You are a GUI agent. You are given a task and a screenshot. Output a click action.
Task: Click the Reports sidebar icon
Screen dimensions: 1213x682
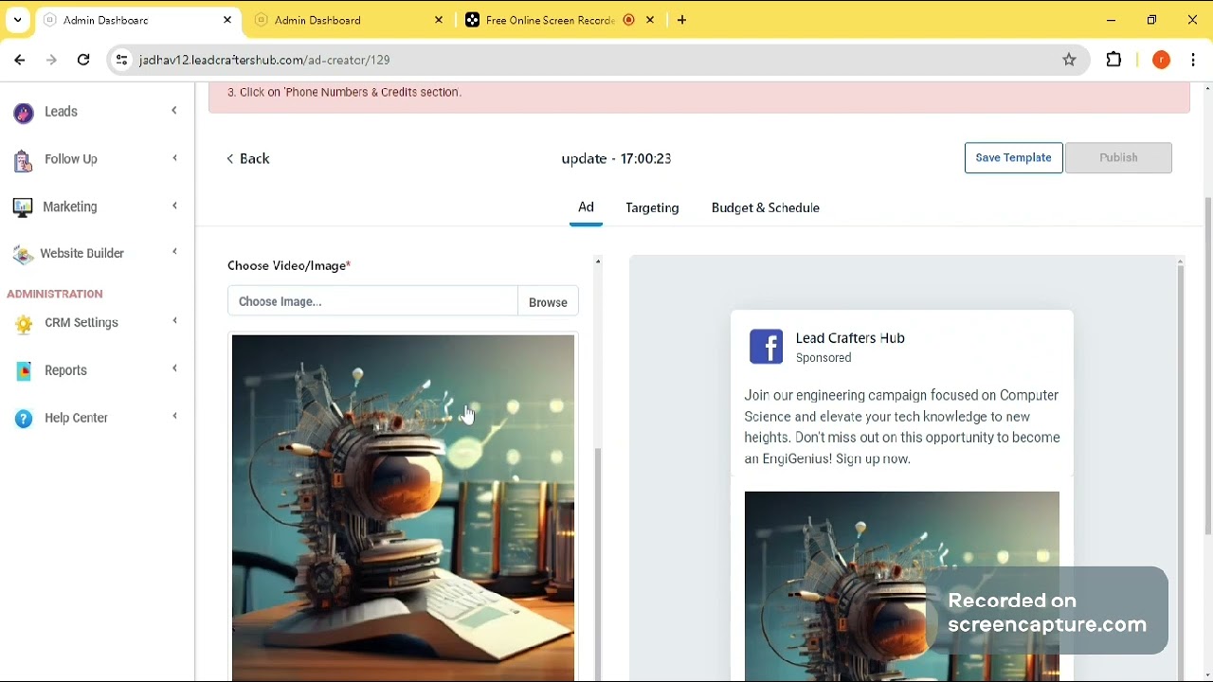tap(24, 371)
